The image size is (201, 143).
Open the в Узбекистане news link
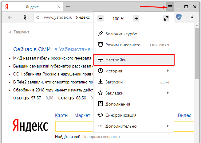[73, 49]
